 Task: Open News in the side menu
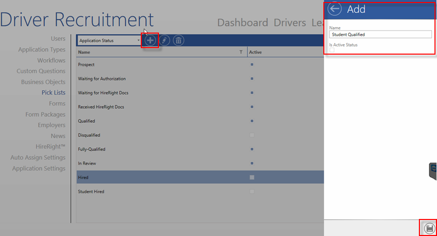tap(58, 136)
